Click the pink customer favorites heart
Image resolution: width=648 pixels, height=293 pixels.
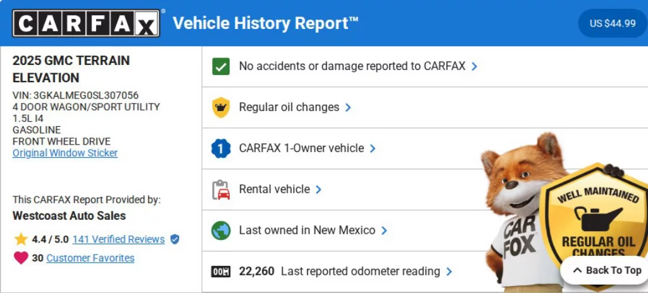click(21, 258)
